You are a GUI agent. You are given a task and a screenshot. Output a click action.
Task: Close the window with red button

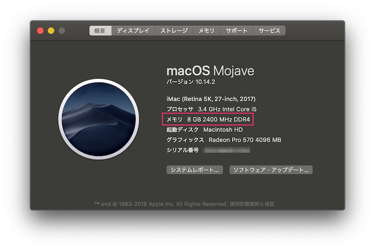[40, 31]
